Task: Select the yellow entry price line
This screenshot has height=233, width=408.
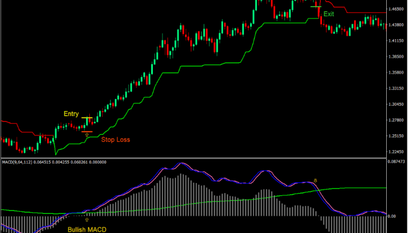Action: coord(87,118)
